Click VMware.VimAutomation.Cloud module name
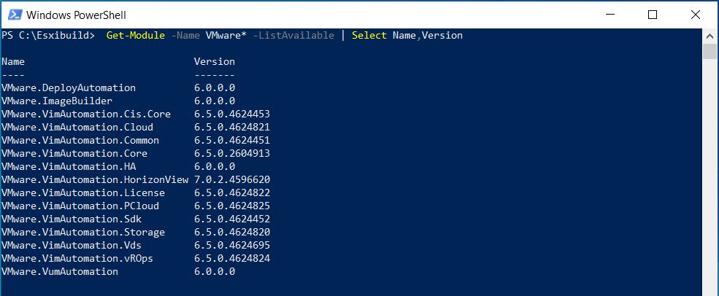The width and height of the screenshot is (719, 296). pyautogui.click(x=77, y=127)
